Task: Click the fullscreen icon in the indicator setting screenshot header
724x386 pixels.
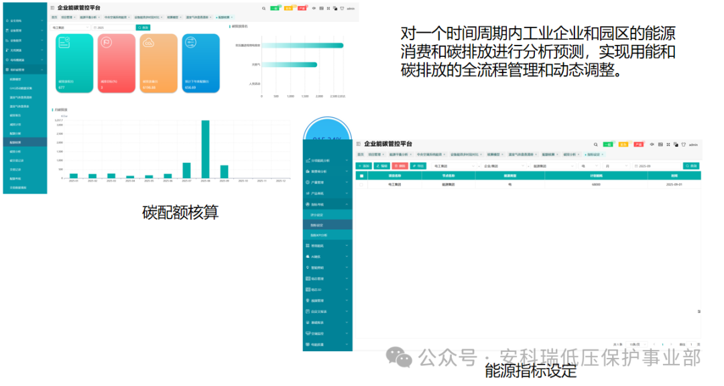Action: (668, 145)
